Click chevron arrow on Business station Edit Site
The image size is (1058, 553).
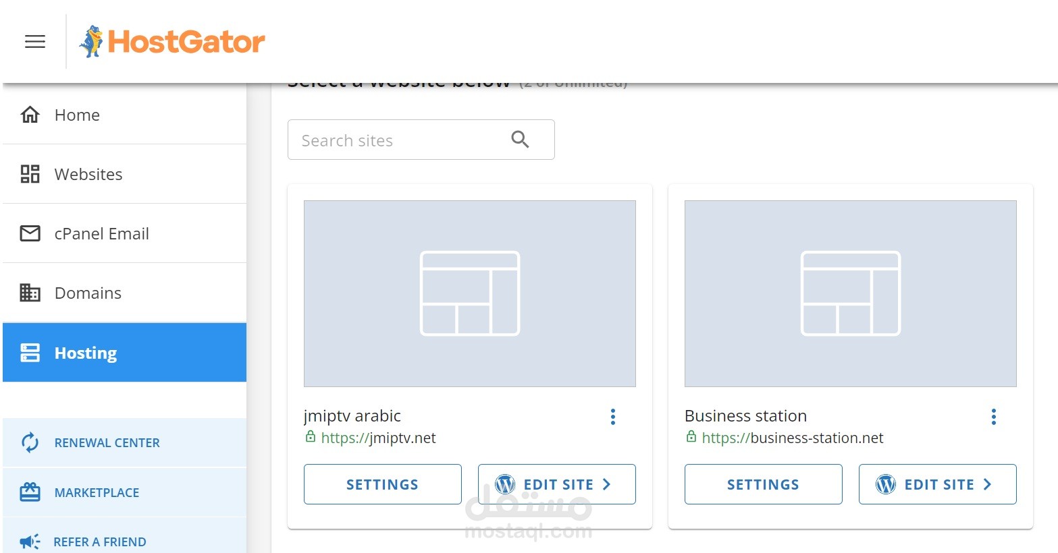pyautogui.click(x=987, y=484)
